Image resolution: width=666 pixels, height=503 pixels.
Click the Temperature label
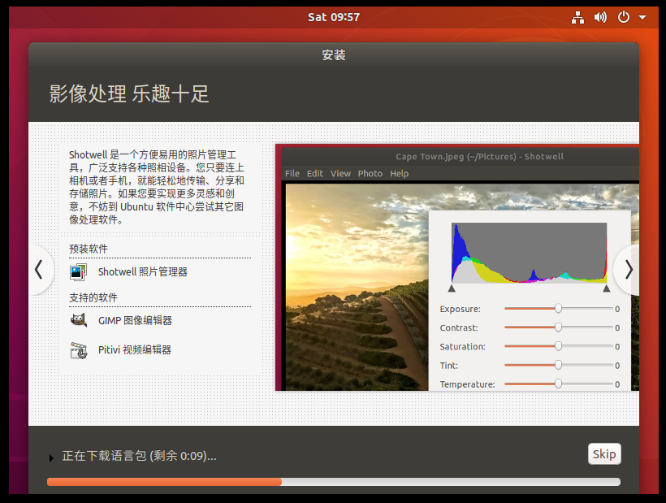point(467,384)
